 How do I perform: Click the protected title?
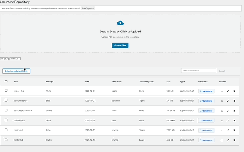pyautogui.click(x=18, y=140)
